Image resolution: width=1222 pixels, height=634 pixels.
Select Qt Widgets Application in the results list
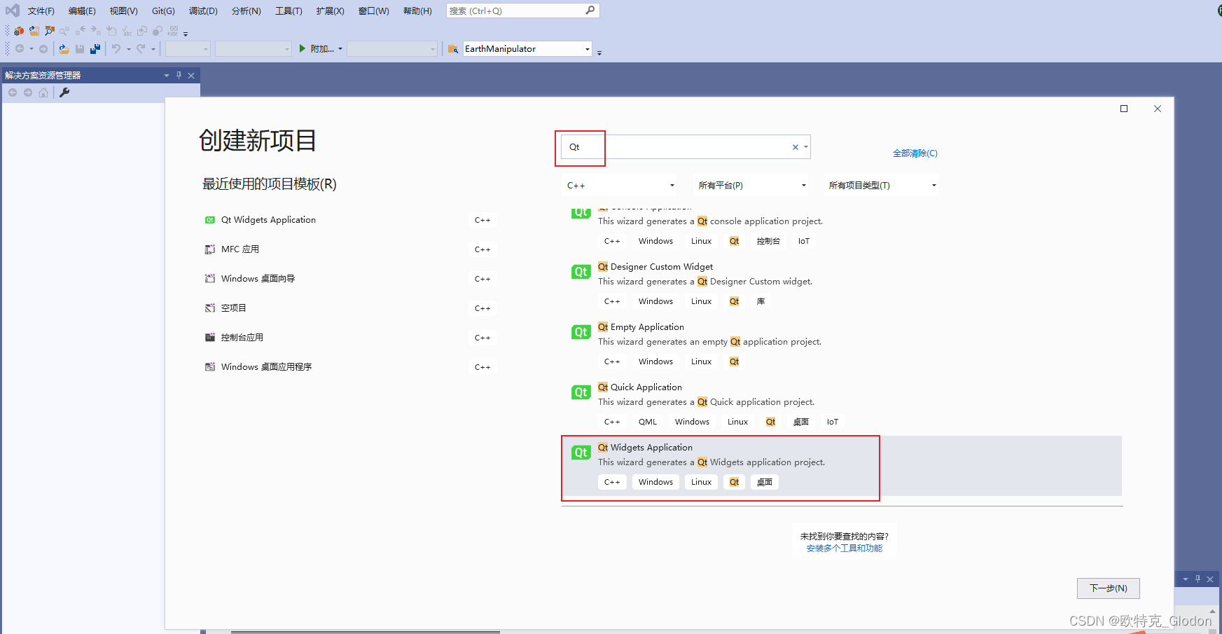pyautogui.click(x=842, y=466)
